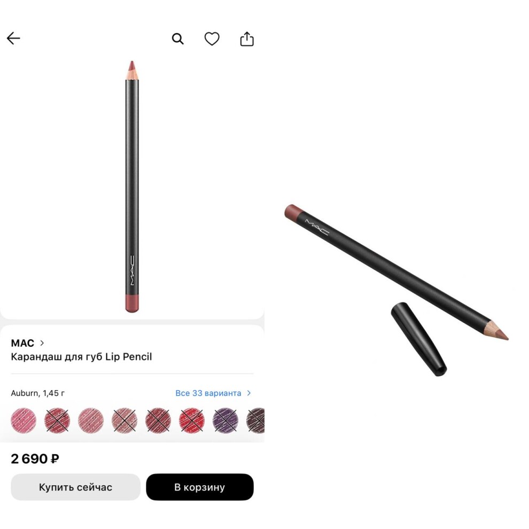
Task: Select the first pink shade swatch
Action: pyautogui.click(x=24, y=421)
